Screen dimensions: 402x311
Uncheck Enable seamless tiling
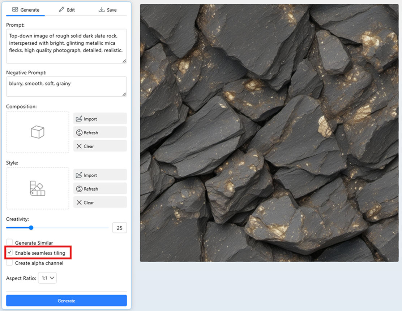10,253
